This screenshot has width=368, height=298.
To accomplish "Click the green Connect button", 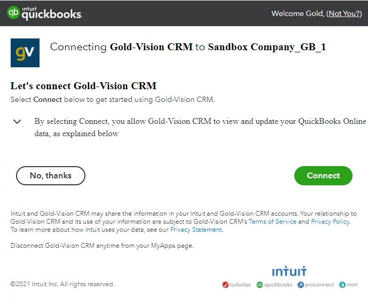I will pos(323,176).
